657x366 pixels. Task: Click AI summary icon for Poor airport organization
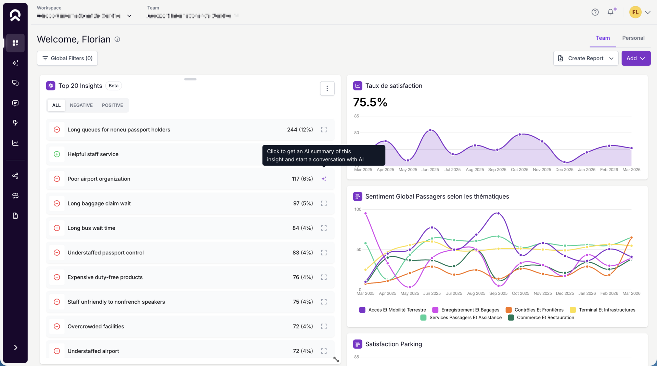tap(324, 179)
